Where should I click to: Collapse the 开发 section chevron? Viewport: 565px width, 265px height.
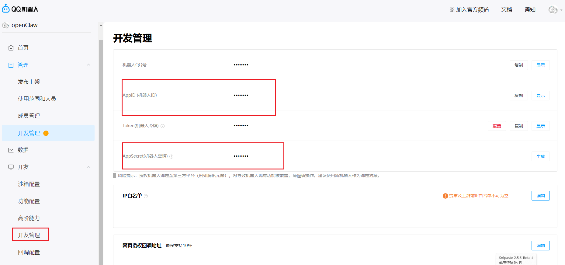(88, 167)
